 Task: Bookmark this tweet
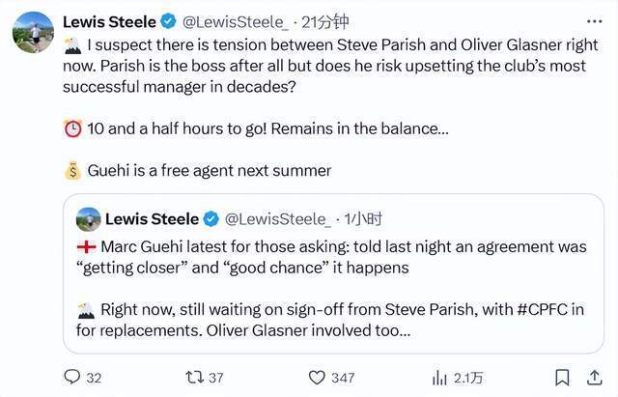tap(562, 377)
